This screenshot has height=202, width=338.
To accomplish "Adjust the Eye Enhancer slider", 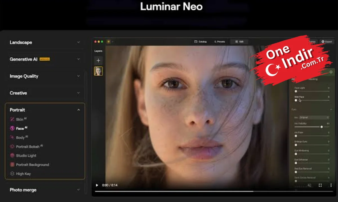I will (x=312, y=163).
